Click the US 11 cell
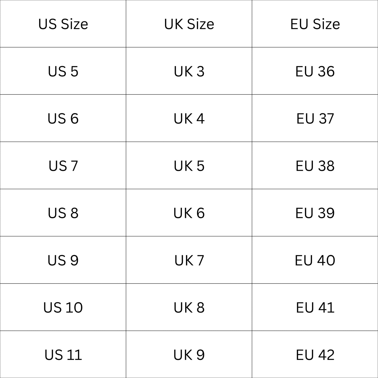The width and height of the screenshot is (378, 378). (x=63, y=355)
